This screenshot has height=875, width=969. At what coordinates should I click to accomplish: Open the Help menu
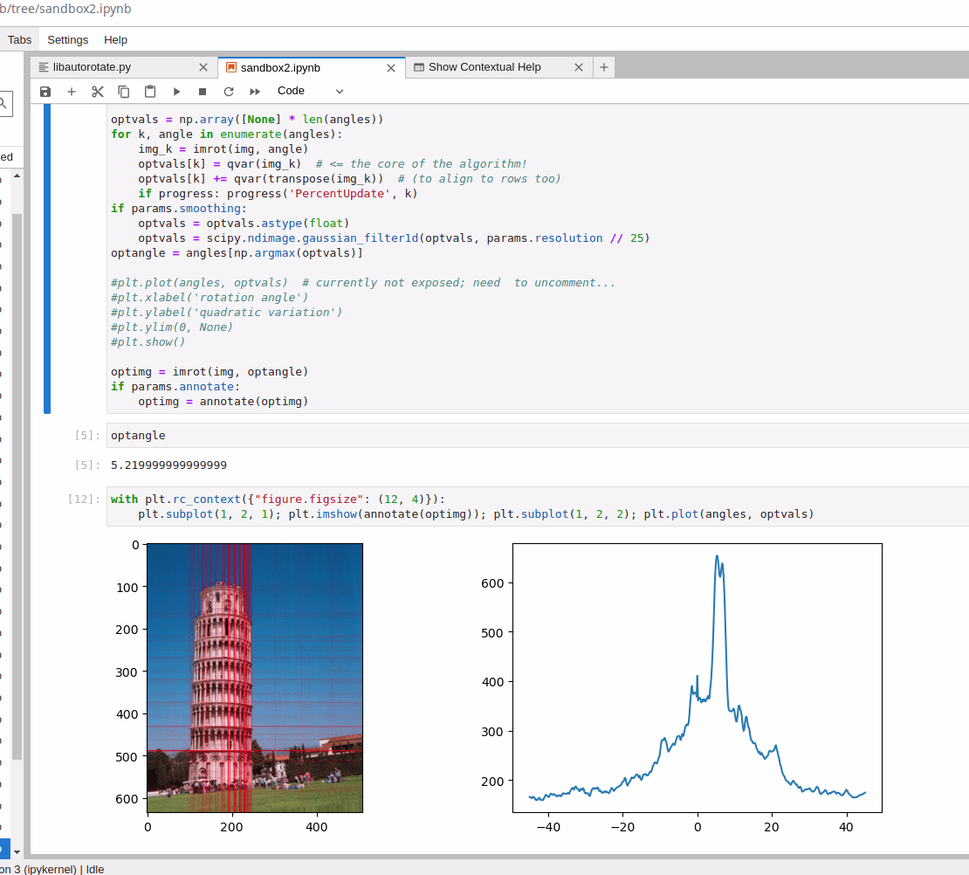pos(115,39)
